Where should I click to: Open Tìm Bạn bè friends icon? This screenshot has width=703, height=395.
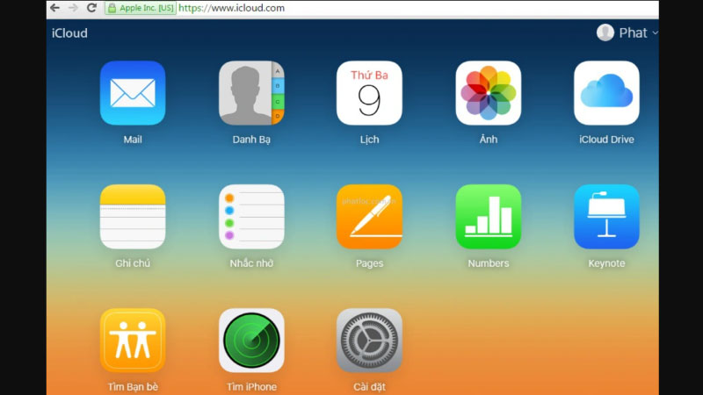click(x=133, y=341)
